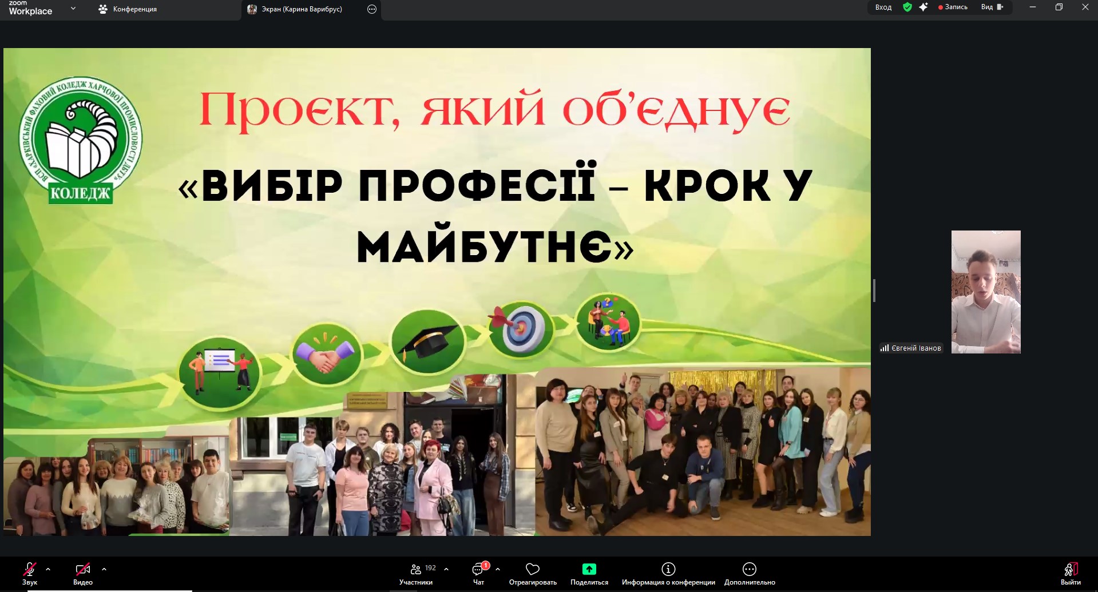The width and height of the screenshot is (1098, 592).
Task: Expand video options arrow next to Видео
Action: [104, 569]
